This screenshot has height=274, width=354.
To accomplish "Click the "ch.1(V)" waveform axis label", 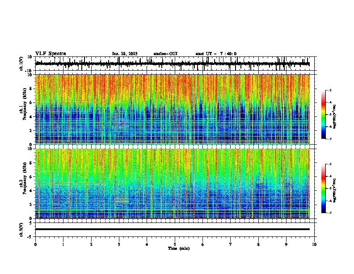I will [21, 64].
